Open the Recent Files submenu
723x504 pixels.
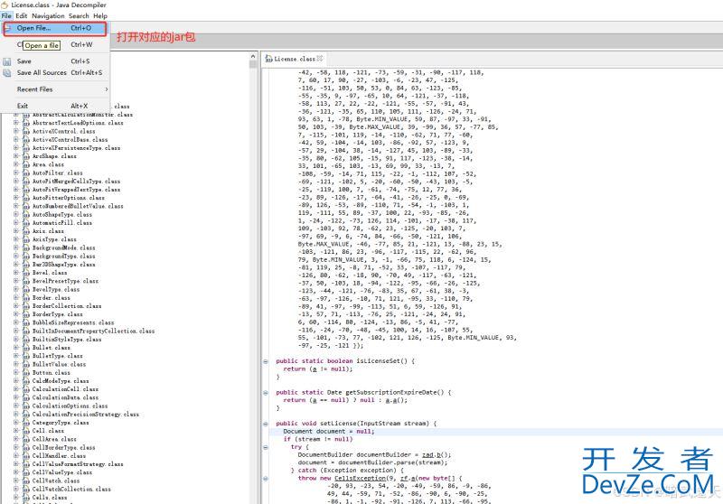point(55,89)
